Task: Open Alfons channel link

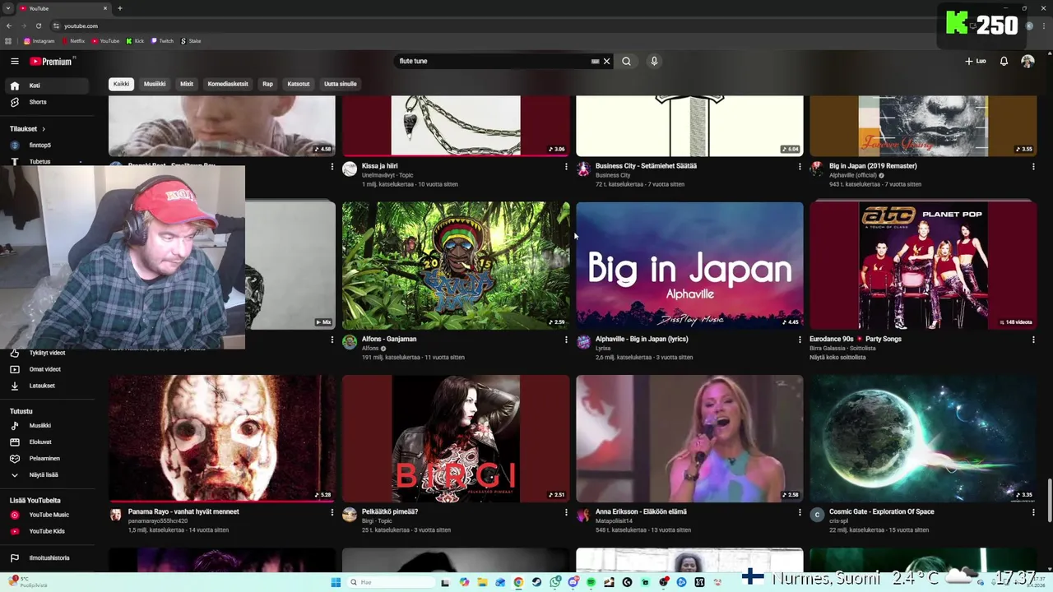Action: (x=370, y=349)
